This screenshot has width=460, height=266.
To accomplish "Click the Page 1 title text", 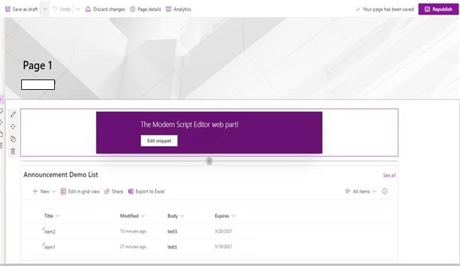I will tap(38, 65).
